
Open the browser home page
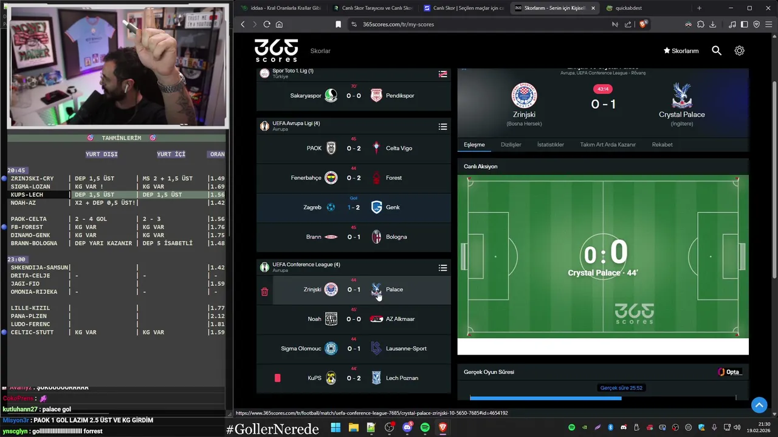click(279, 24)
